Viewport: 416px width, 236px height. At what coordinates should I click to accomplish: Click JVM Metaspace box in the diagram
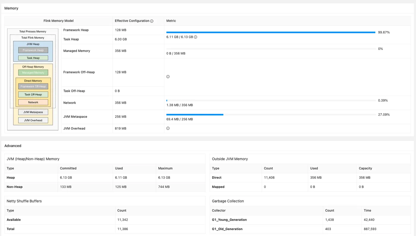point(33,112)
